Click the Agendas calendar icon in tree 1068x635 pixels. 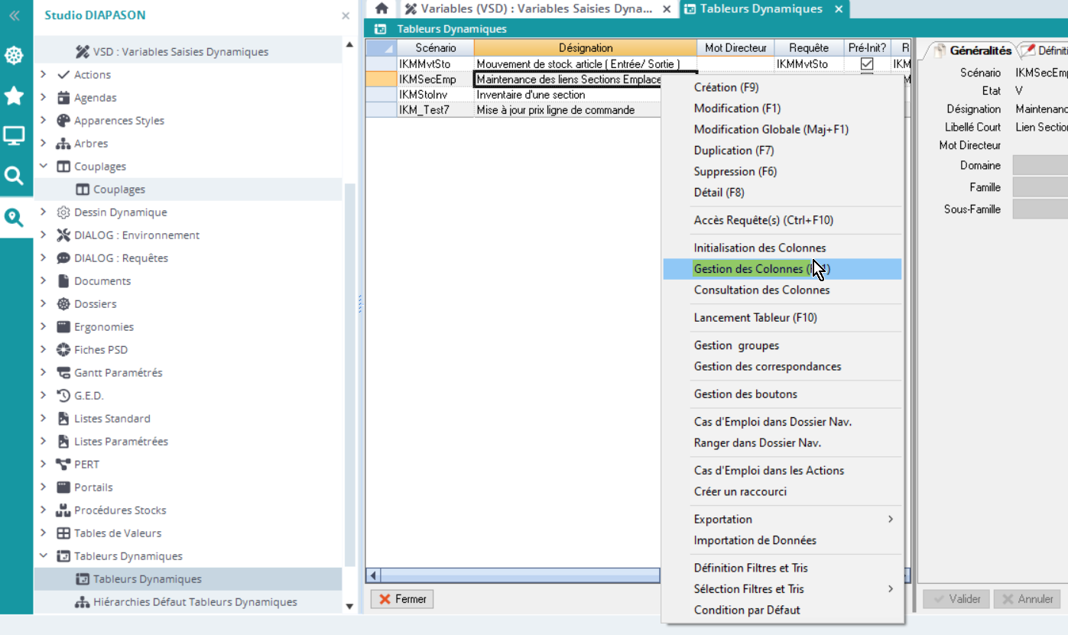(x=63, y=98)
